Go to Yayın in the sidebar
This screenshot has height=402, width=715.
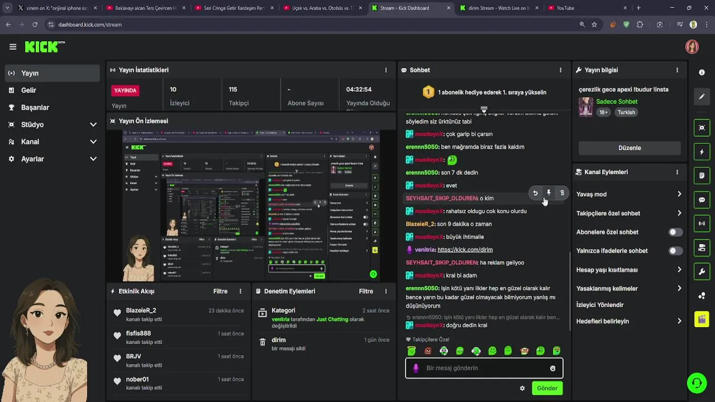(x=52, y=73)
